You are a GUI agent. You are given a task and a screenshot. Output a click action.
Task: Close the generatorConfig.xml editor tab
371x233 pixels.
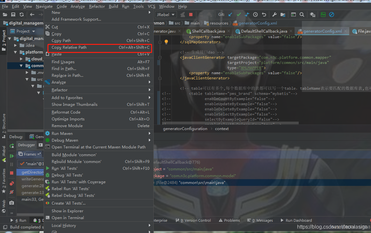pos(345,31)
